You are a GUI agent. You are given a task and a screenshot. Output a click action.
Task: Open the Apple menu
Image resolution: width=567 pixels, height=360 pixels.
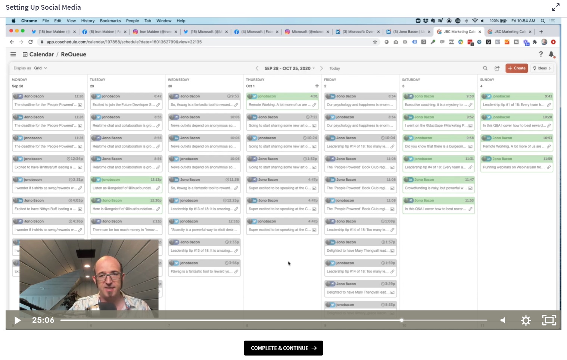click(14, 21)
